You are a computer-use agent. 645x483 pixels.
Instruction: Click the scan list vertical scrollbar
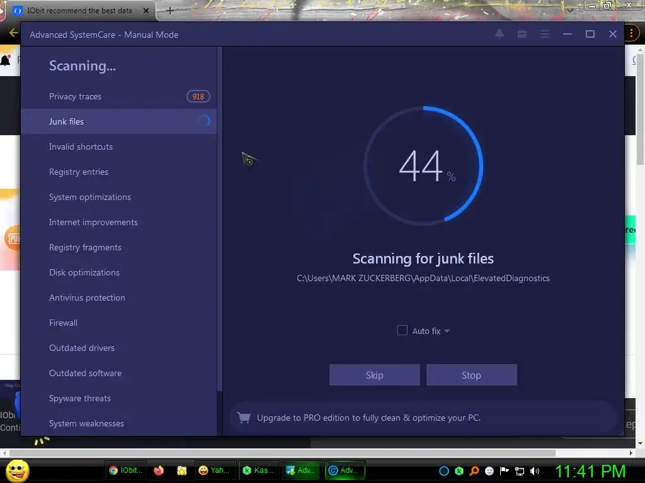220,219
